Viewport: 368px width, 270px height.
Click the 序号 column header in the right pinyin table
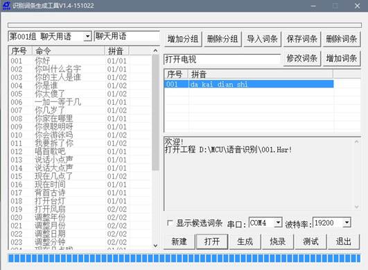tap(176, 74)
